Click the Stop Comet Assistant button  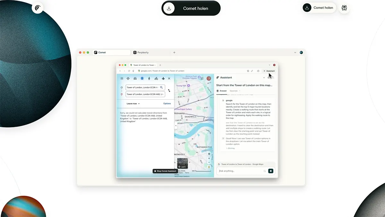(x=165, y=171)
